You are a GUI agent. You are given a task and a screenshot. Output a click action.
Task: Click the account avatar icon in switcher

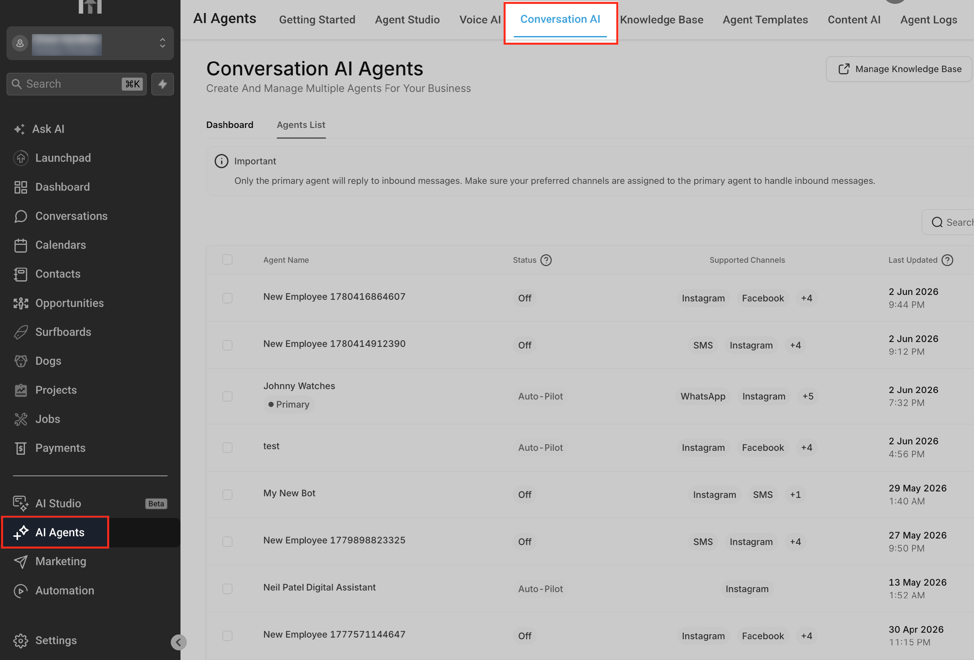tap(20, 43)
